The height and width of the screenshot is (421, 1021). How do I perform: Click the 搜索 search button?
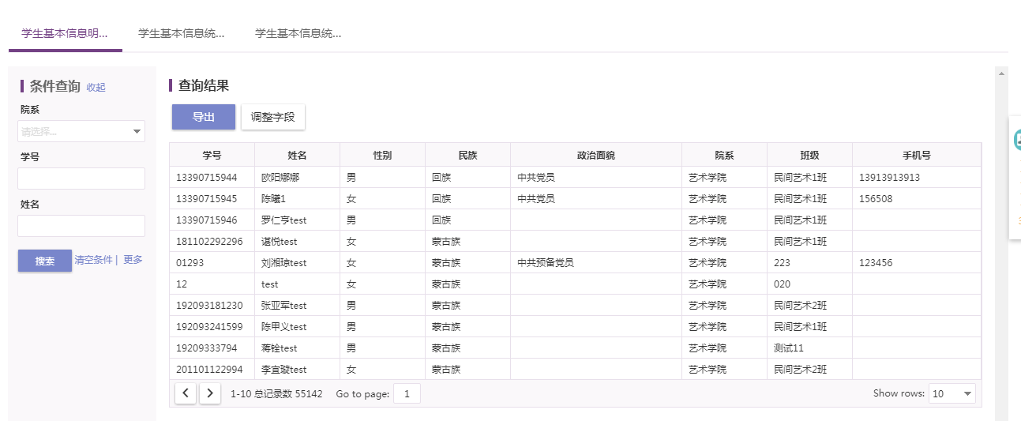[x=45, y=261]
